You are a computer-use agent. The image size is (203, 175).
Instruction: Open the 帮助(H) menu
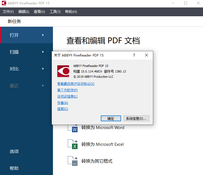tap(71, 12)
